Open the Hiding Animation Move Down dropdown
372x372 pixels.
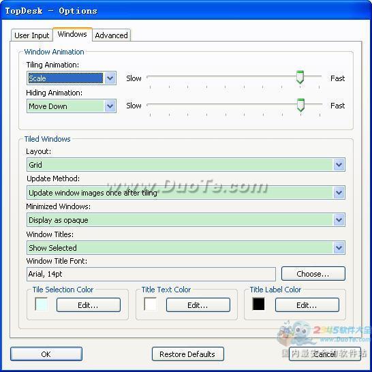click(72, 106)
